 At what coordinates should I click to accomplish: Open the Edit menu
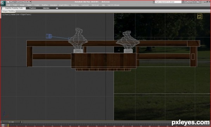(x=9, y=5)
